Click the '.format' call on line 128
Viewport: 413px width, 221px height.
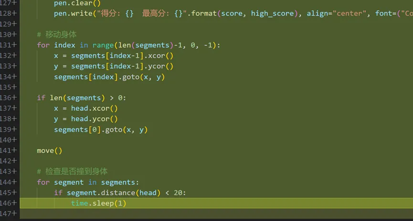pyautogui.click(x=202, y=13)
